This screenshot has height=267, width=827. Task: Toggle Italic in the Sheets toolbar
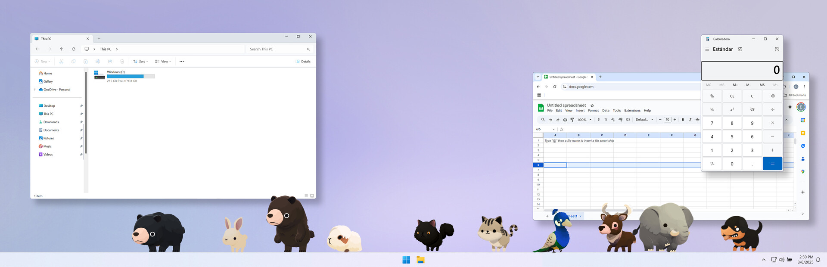[x=690, y=120]
